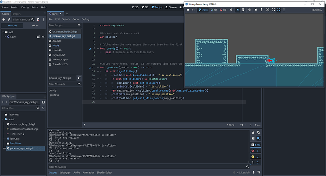Select character_body_2d.gd in script list

click(65, 31)
